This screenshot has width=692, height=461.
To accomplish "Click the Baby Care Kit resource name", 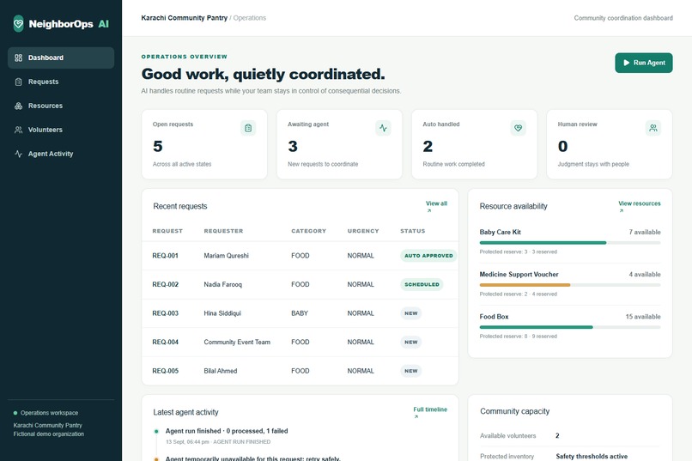I will [x=500, y=232].
